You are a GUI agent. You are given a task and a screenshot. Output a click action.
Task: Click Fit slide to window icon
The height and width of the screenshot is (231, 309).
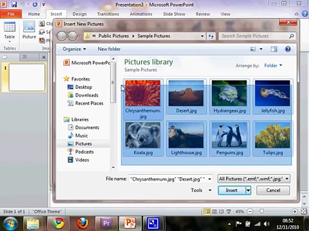tap(304, 211)
